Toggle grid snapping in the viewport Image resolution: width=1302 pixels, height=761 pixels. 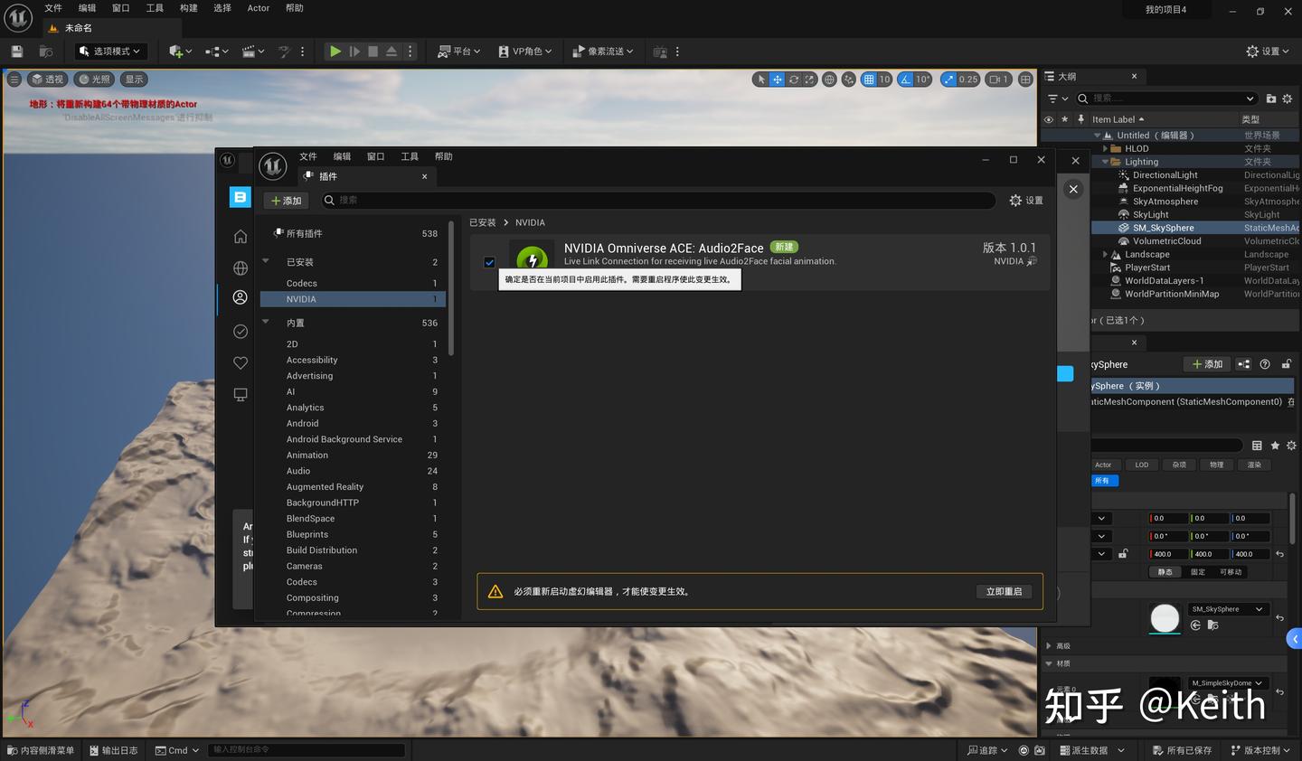pos(869,79)
